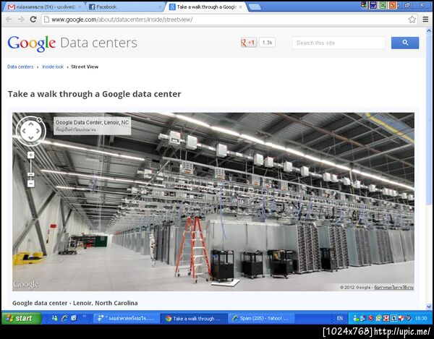Click the Word icon in the Office shortcut bar
Viewport: 434px width, 339px height.
(373, 5)
